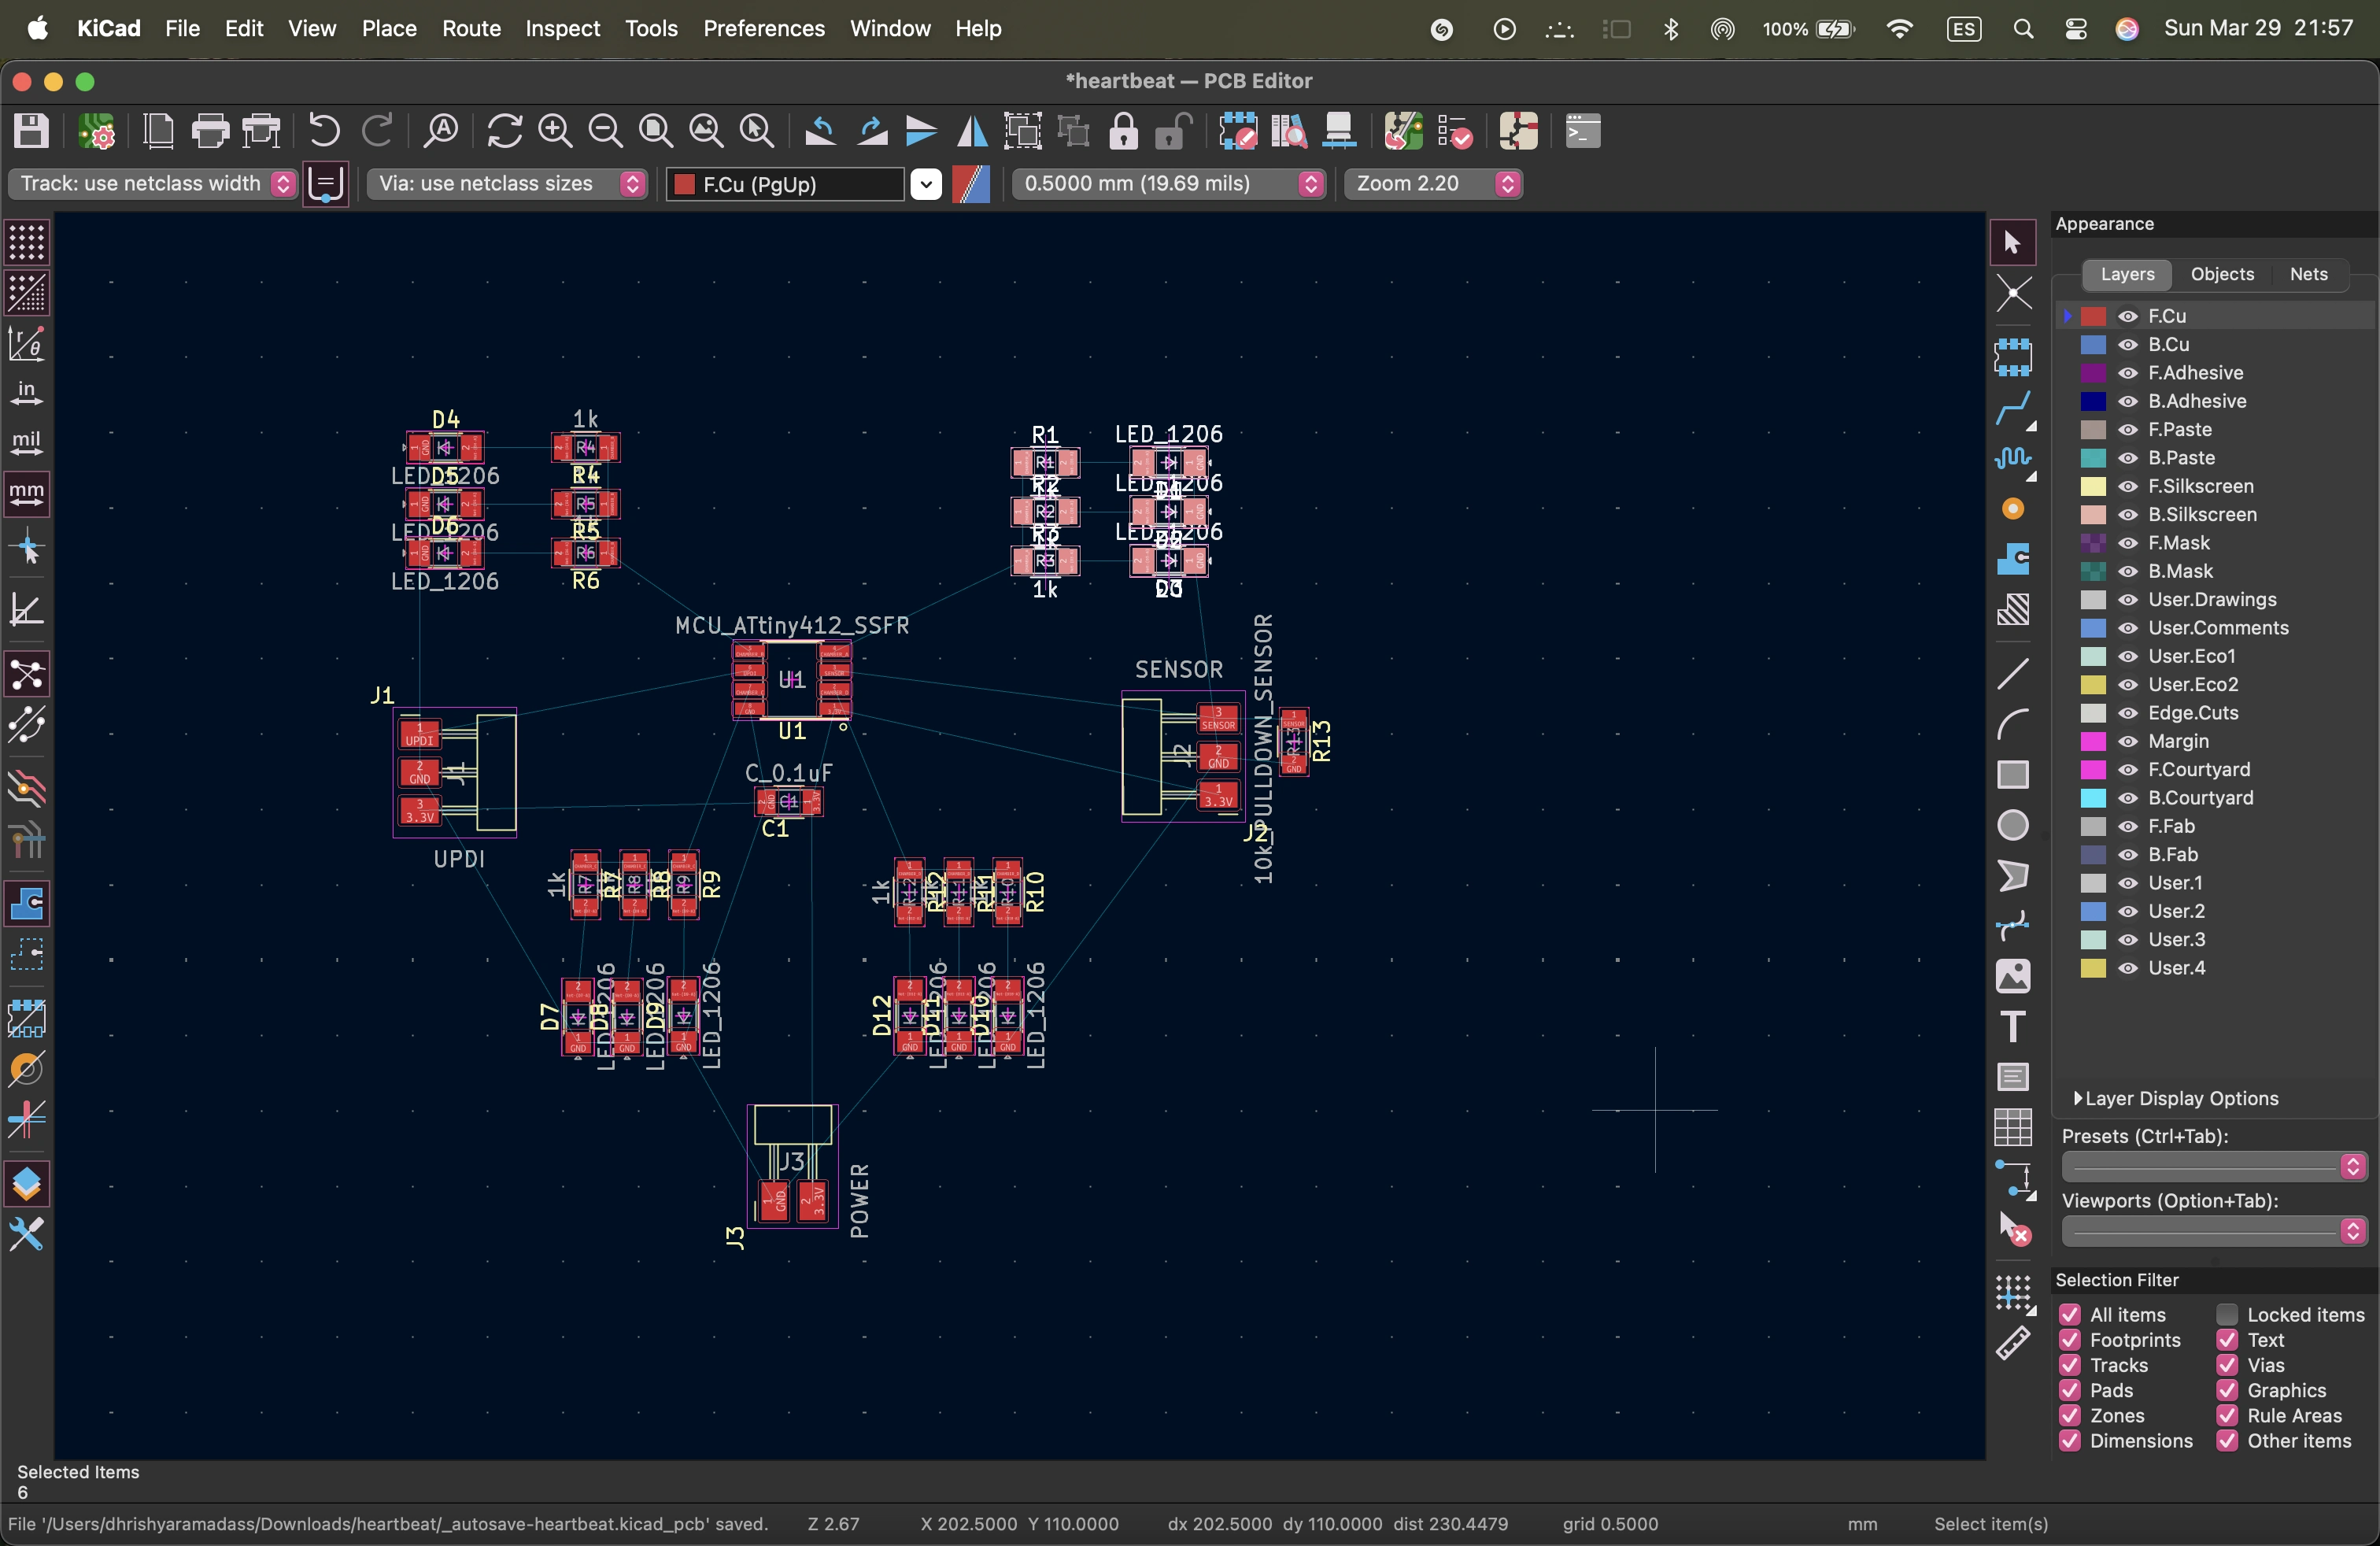Switch to the Nets tab
Viewport: 2380px width, 1546px height.
tap(2308, 274)
